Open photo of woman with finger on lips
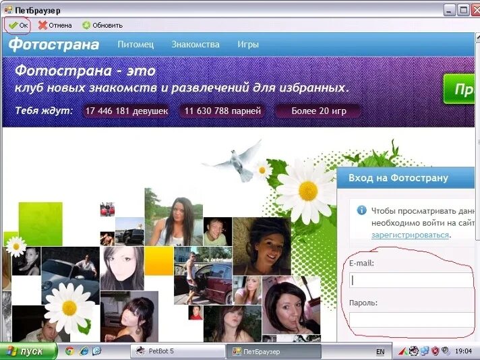 (x=291, y=305)
